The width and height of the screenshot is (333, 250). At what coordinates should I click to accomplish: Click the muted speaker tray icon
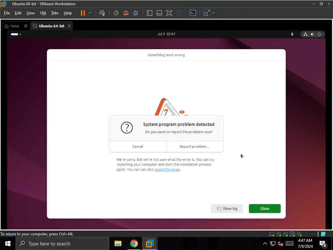(280, 243)
